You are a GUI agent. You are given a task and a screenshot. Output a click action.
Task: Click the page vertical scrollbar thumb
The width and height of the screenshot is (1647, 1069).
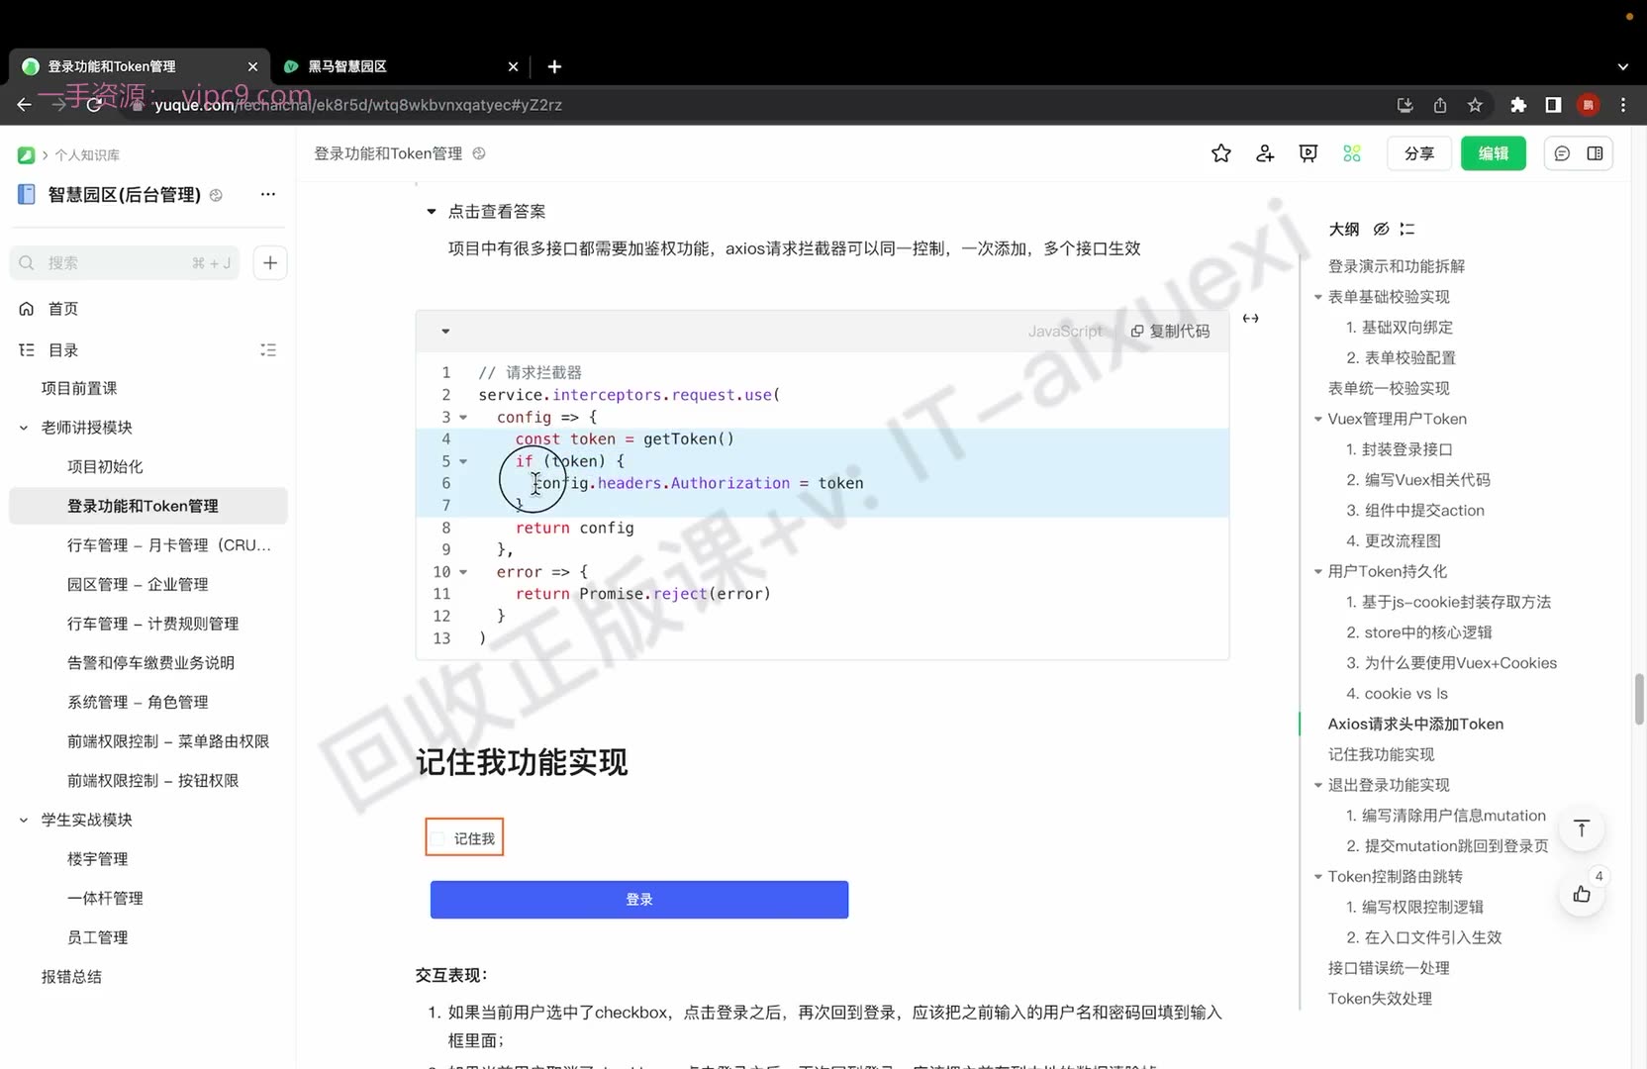[x=1639, y=699]
